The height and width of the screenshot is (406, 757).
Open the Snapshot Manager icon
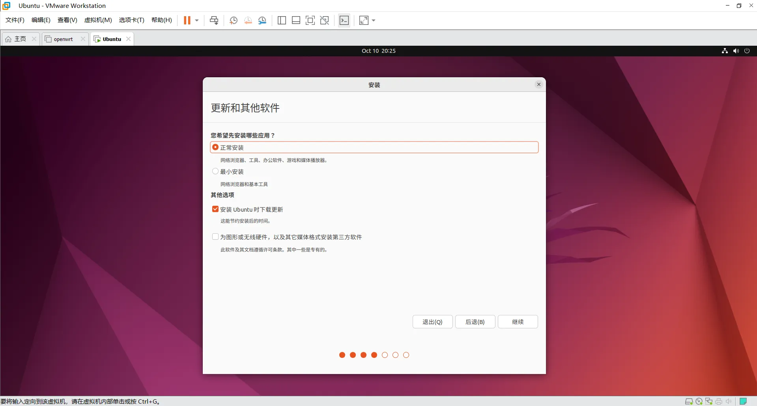point(262,20)
